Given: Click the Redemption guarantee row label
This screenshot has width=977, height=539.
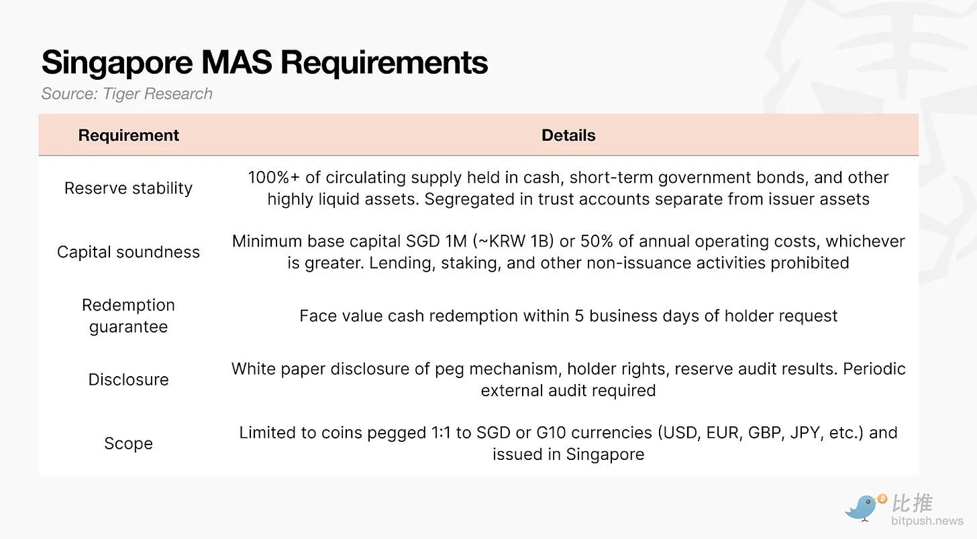Looking at the screenshot, I should pos(128,316).
